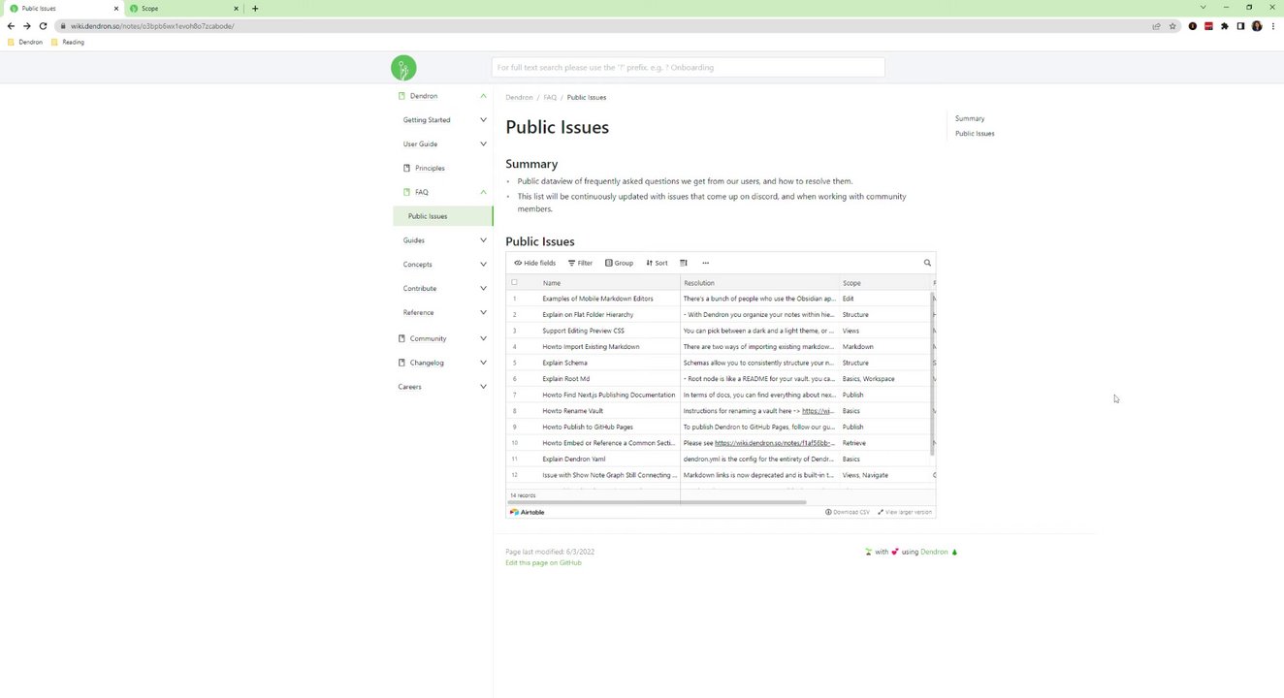Open Principles in the sidebar
This screenshot has height=698, width=1284.
click(430, 168)
